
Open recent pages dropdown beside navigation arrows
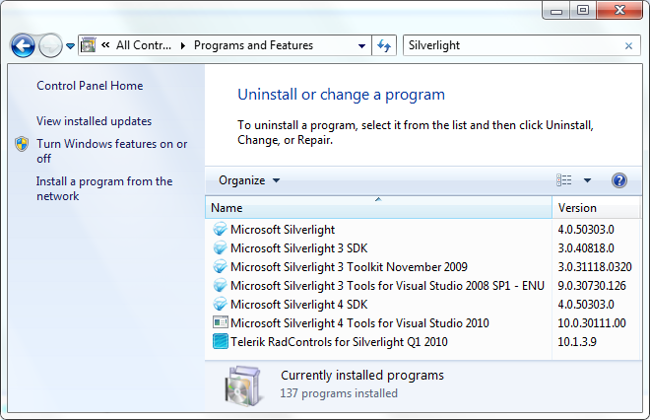[71, 45]
